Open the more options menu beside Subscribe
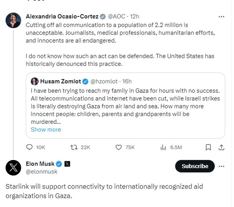Image resolution: width=234 pixels, height=207 pixels. (222, 166)
